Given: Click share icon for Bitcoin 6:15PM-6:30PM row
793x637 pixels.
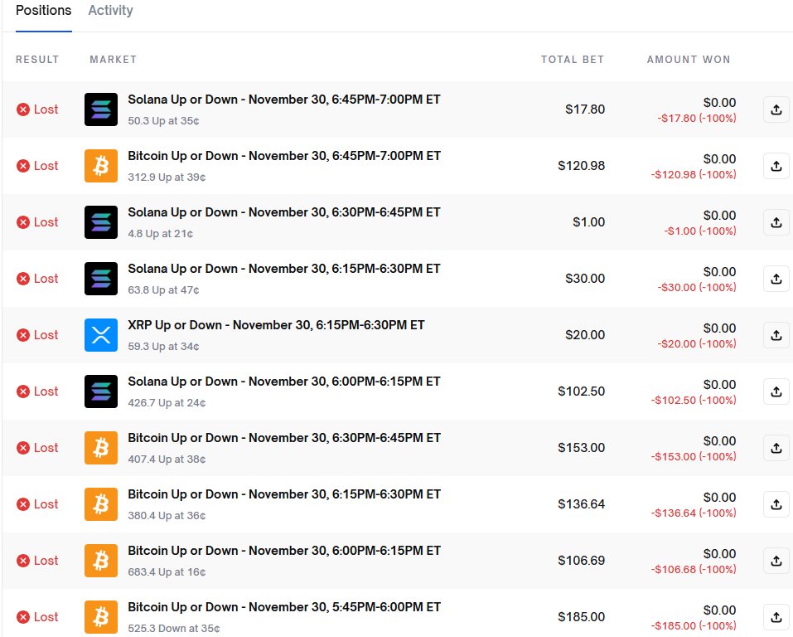Looking at the screenshot, I should coord(776,504).
